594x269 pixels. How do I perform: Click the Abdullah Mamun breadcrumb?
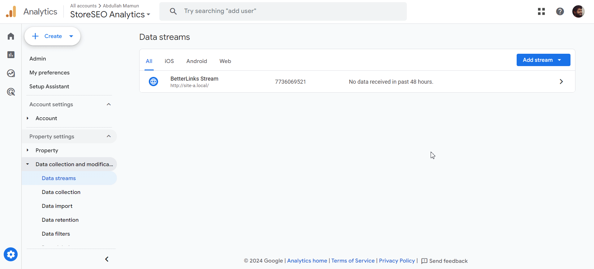[x=121, y=6]
